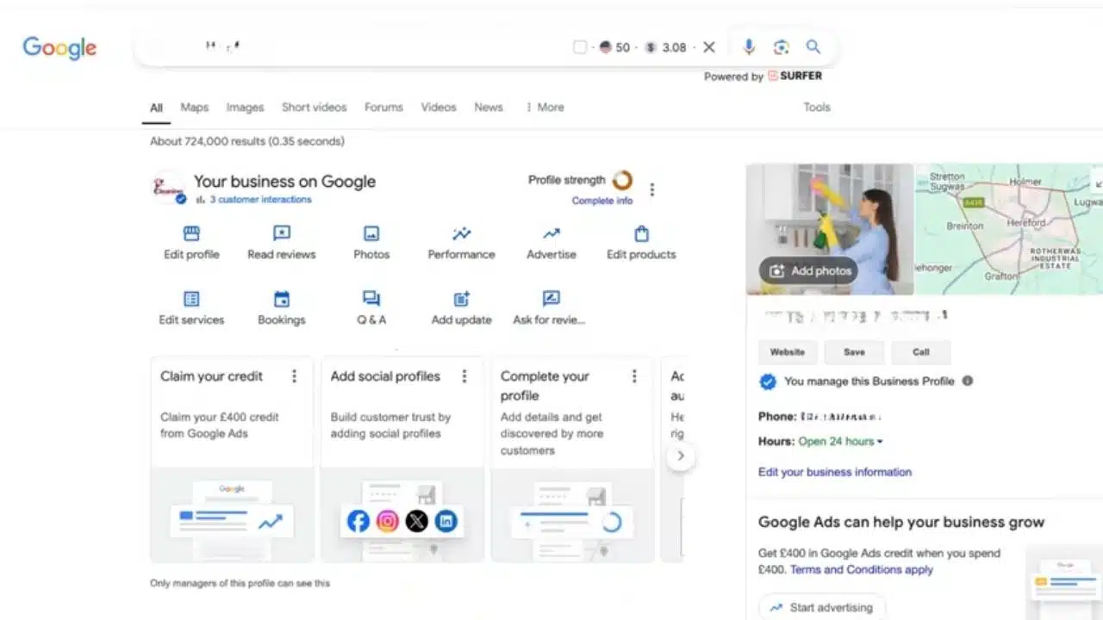
Task: Open the three-dot menu beside Profile strength
Action: [652, 189]
